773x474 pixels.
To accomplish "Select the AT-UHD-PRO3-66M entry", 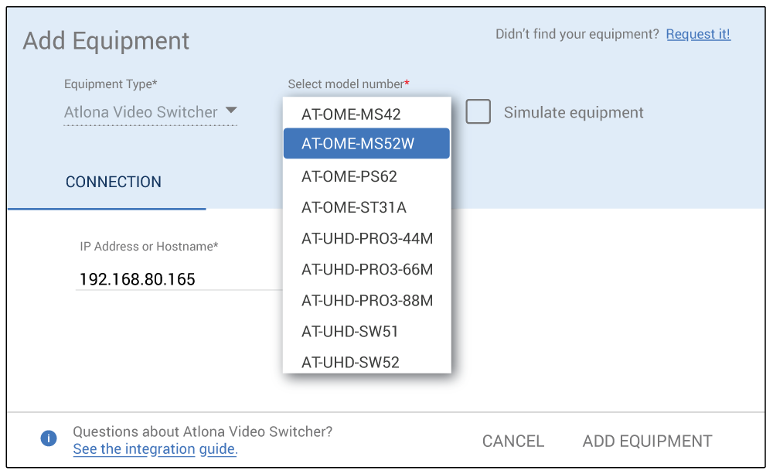I will (x=367, y=269).
